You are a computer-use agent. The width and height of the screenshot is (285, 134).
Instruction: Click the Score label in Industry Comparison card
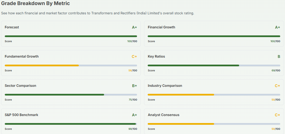(151, 100)
